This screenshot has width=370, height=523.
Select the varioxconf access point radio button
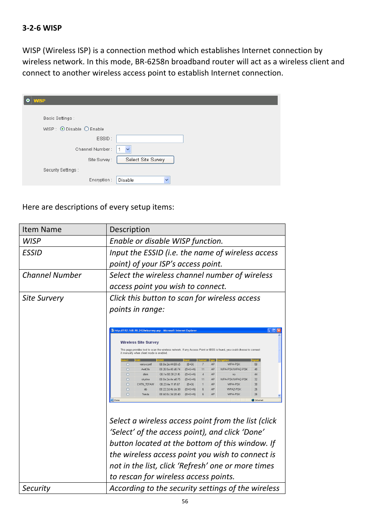coord(128,365)
